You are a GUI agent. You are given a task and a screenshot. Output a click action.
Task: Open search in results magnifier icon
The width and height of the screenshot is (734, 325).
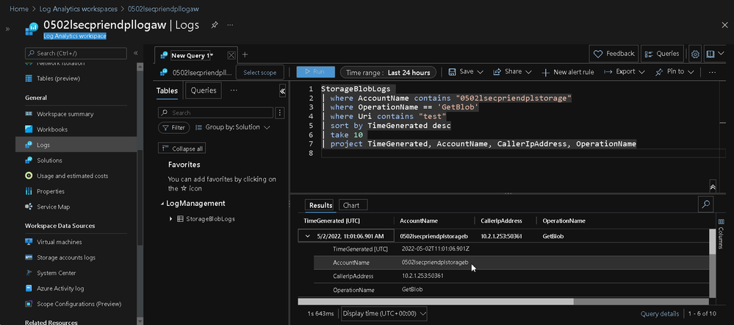tap(705, 204)
